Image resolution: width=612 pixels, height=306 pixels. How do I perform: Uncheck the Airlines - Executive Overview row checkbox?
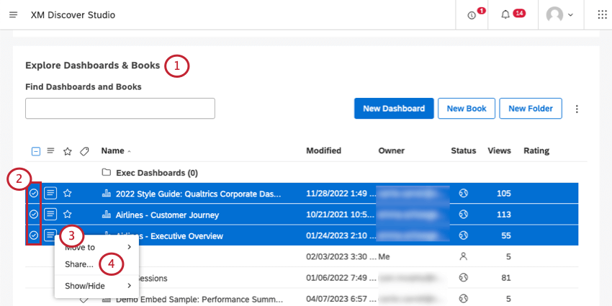[34, 235]
